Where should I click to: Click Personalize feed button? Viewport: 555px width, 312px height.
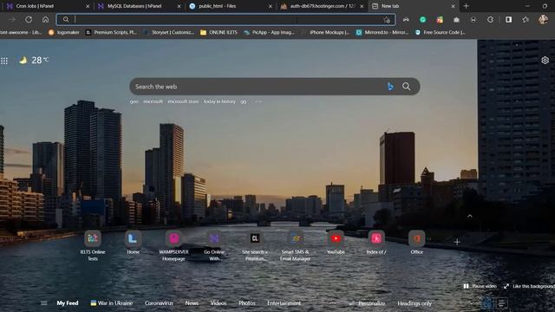coord(367,303)
